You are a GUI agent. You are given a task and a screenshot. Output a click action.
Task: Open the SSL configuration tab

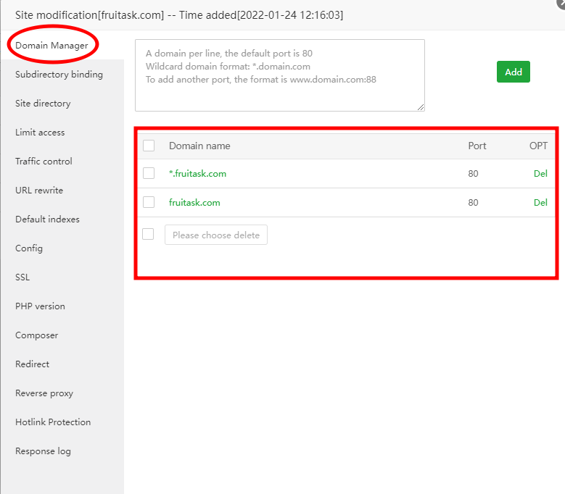pyautogui.click(x=22, y=277)
